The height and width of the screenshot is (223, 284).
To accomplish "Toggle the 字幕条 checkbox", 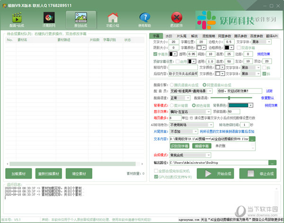I will coord(156,54).
